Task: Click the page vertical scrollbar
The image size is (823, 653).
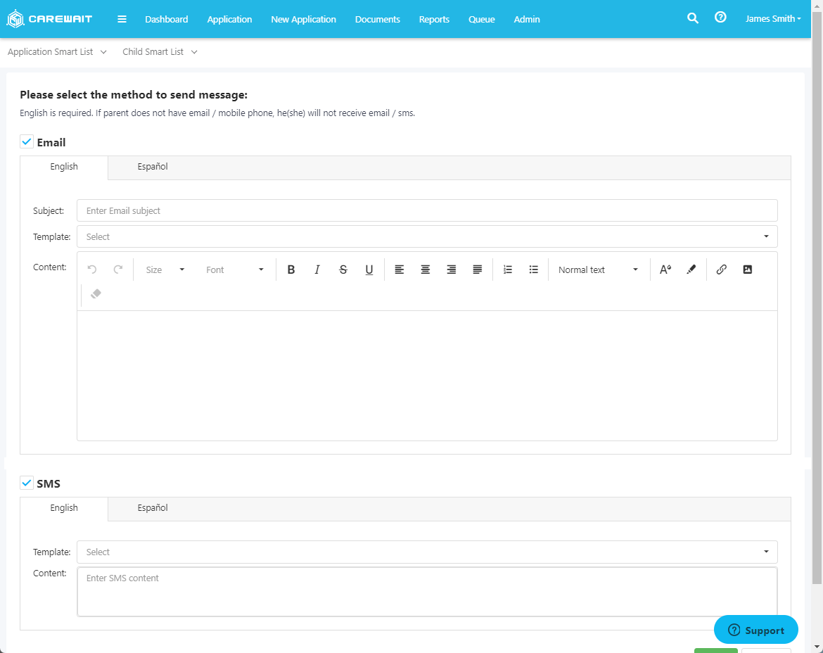Action: tap(817, 297)
